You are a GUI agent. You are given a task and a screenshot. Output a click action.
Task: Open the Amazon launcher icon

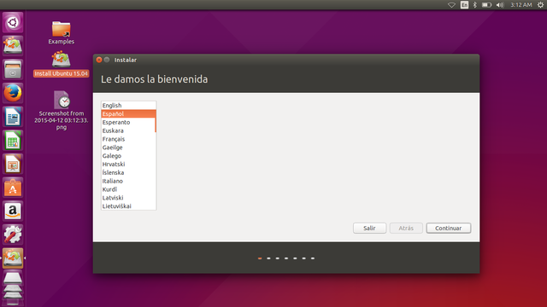coord(13,211)
